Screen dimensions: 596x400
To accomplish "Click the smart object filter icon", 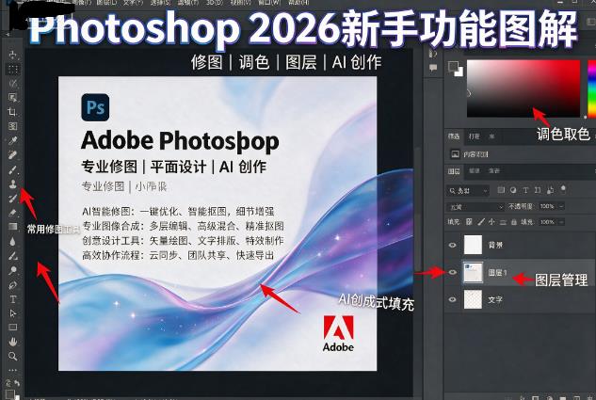I will click(x=550, y=190).
